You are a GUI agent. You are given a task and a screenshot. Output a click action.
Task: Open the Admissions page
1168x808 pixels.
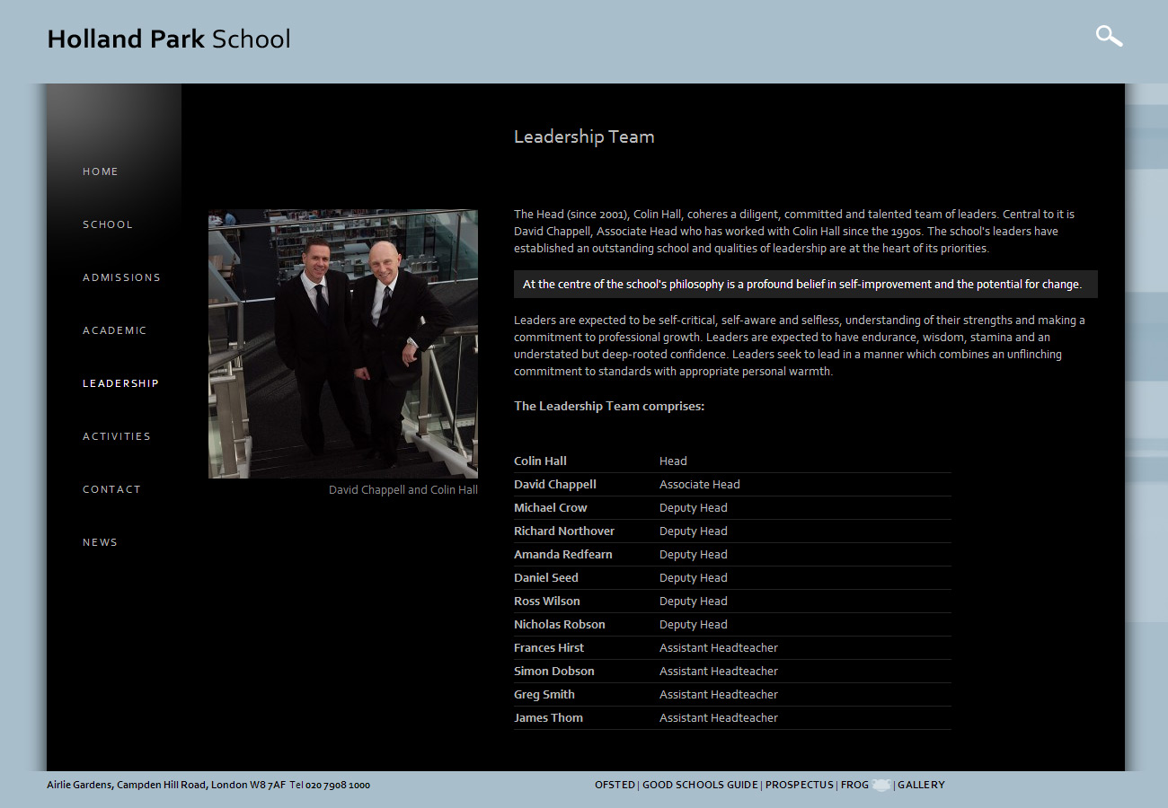pyautogui.click(x=121, y=277)
